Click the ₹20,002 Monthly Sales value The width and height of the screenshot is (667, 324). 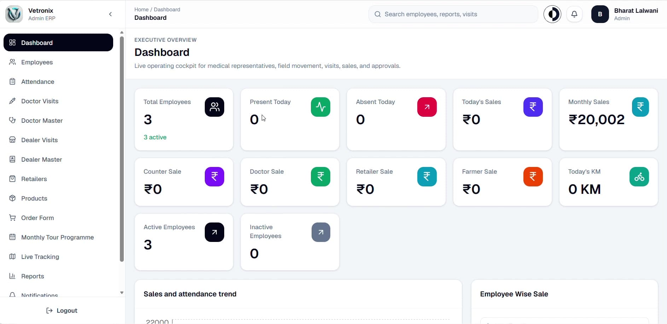tap(596, 120)
